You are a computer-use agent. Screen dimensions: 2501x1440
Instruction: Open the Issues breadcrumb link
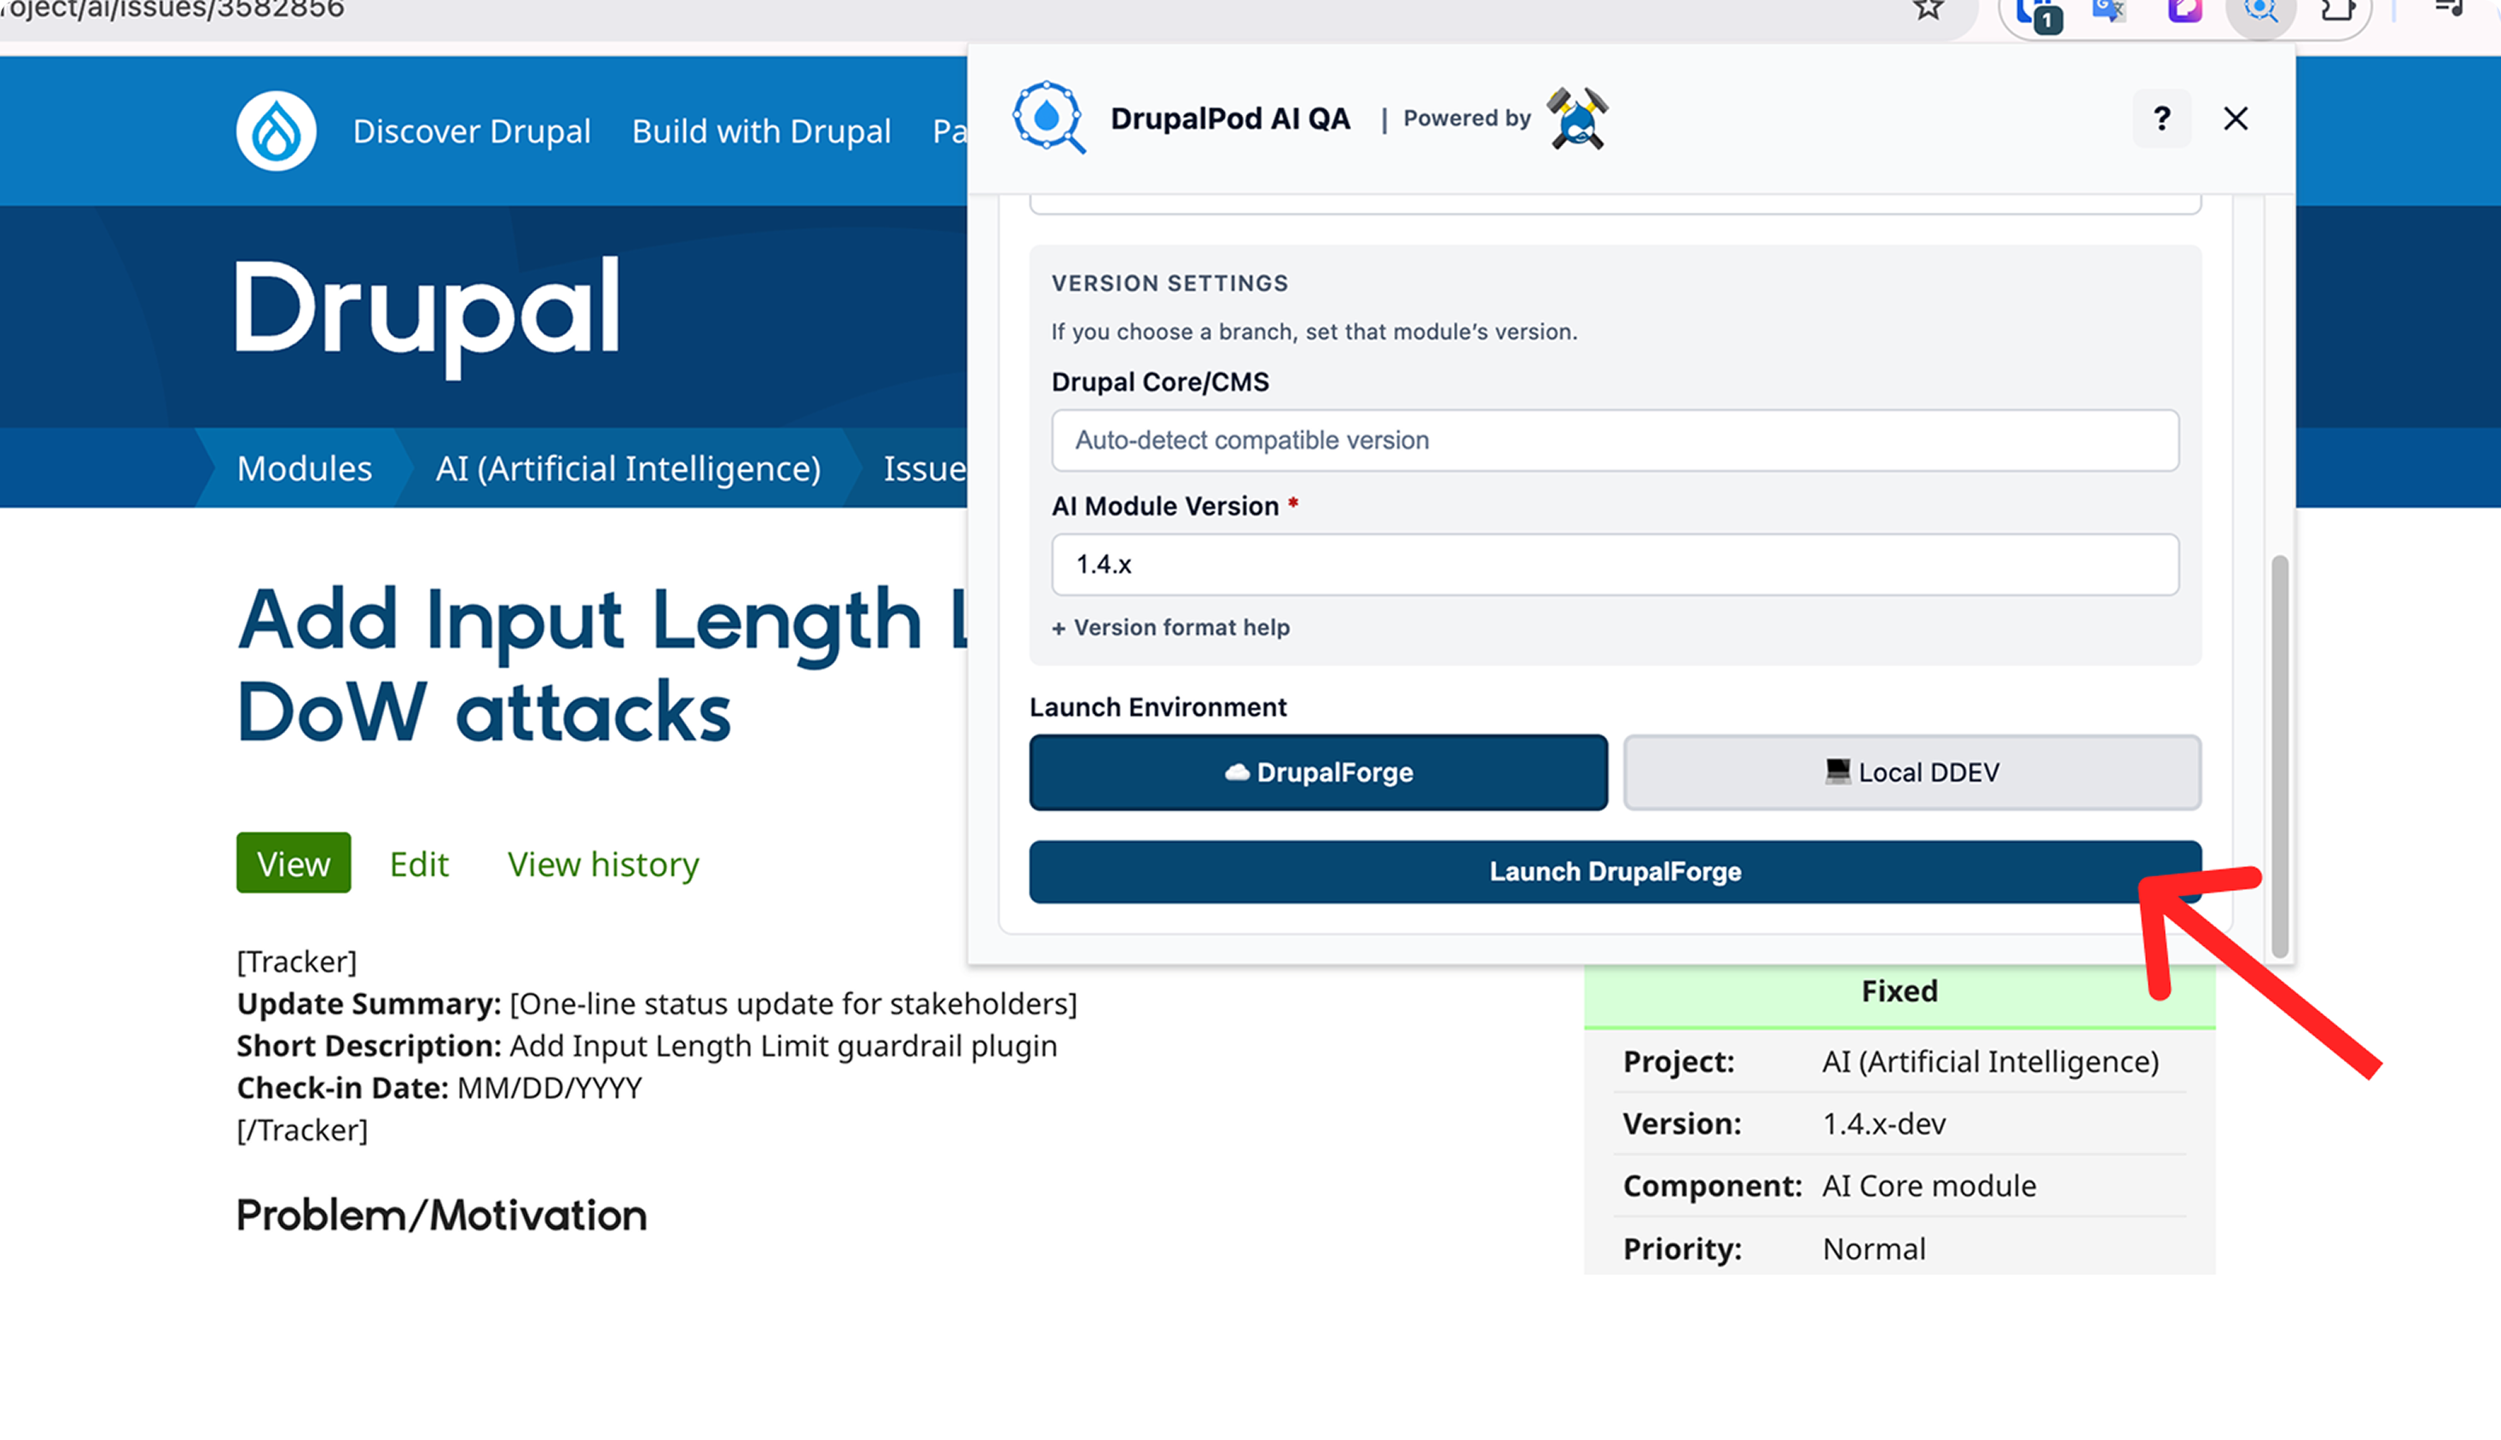point(924,467)
